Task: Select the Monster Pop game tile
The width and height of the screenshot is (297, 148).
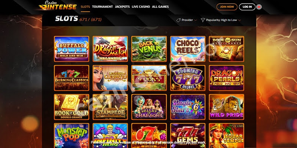Action: click(x=72, y=135)
